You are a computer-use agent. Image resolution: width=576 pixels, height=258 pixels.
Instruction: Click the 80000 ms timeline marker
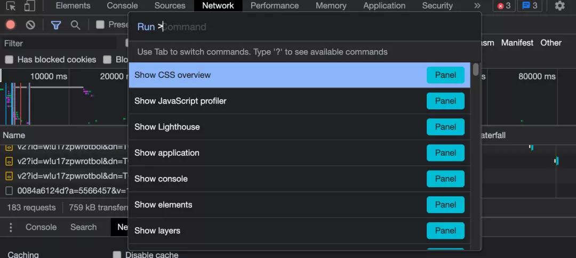click(x=537, y=76)
